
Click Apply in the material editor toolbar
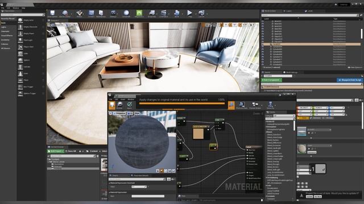tap(130, 105)
